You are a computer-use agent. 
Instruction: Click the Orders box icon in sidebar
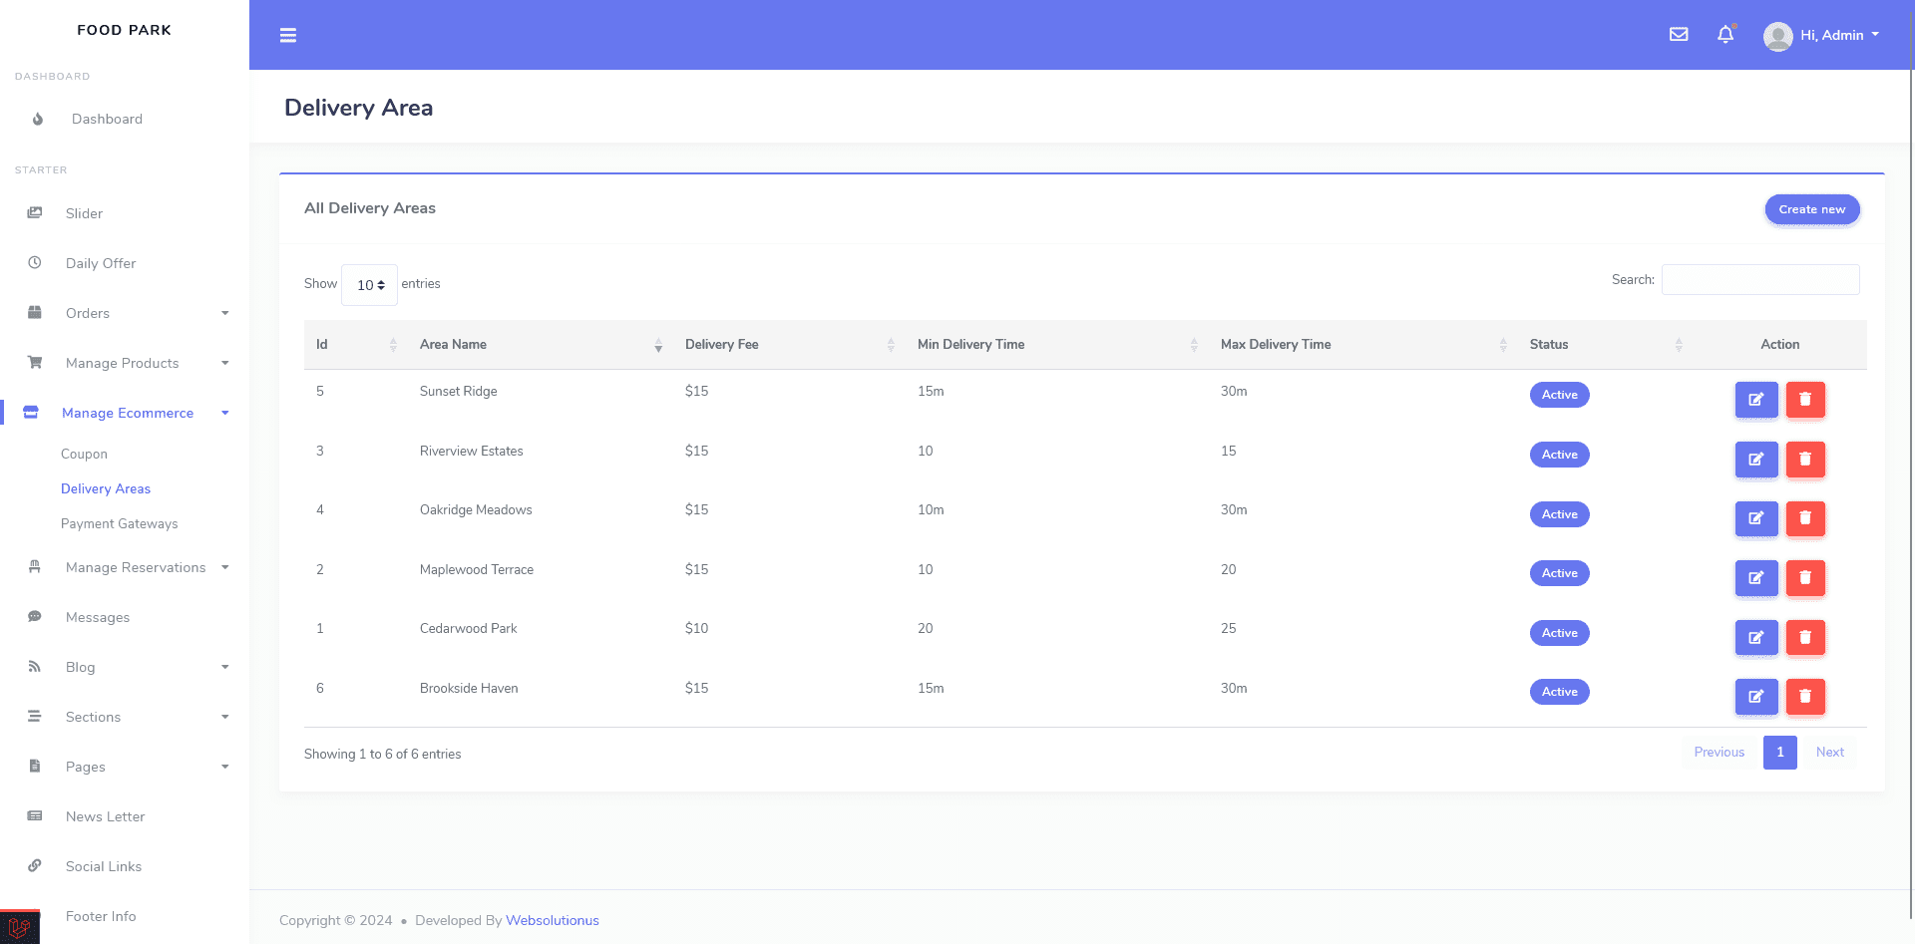coord(35,312)
